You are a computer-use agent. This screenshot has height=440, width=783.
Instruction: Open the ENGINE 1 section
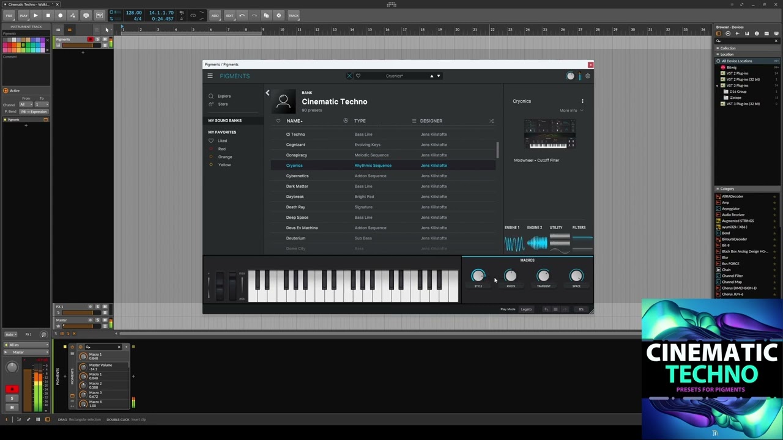coord(514,238)
